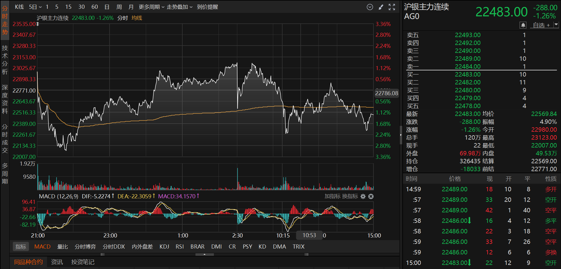Open the 更多周期 dropdown
The image size is (561, 269).
[x=151, y=7]
